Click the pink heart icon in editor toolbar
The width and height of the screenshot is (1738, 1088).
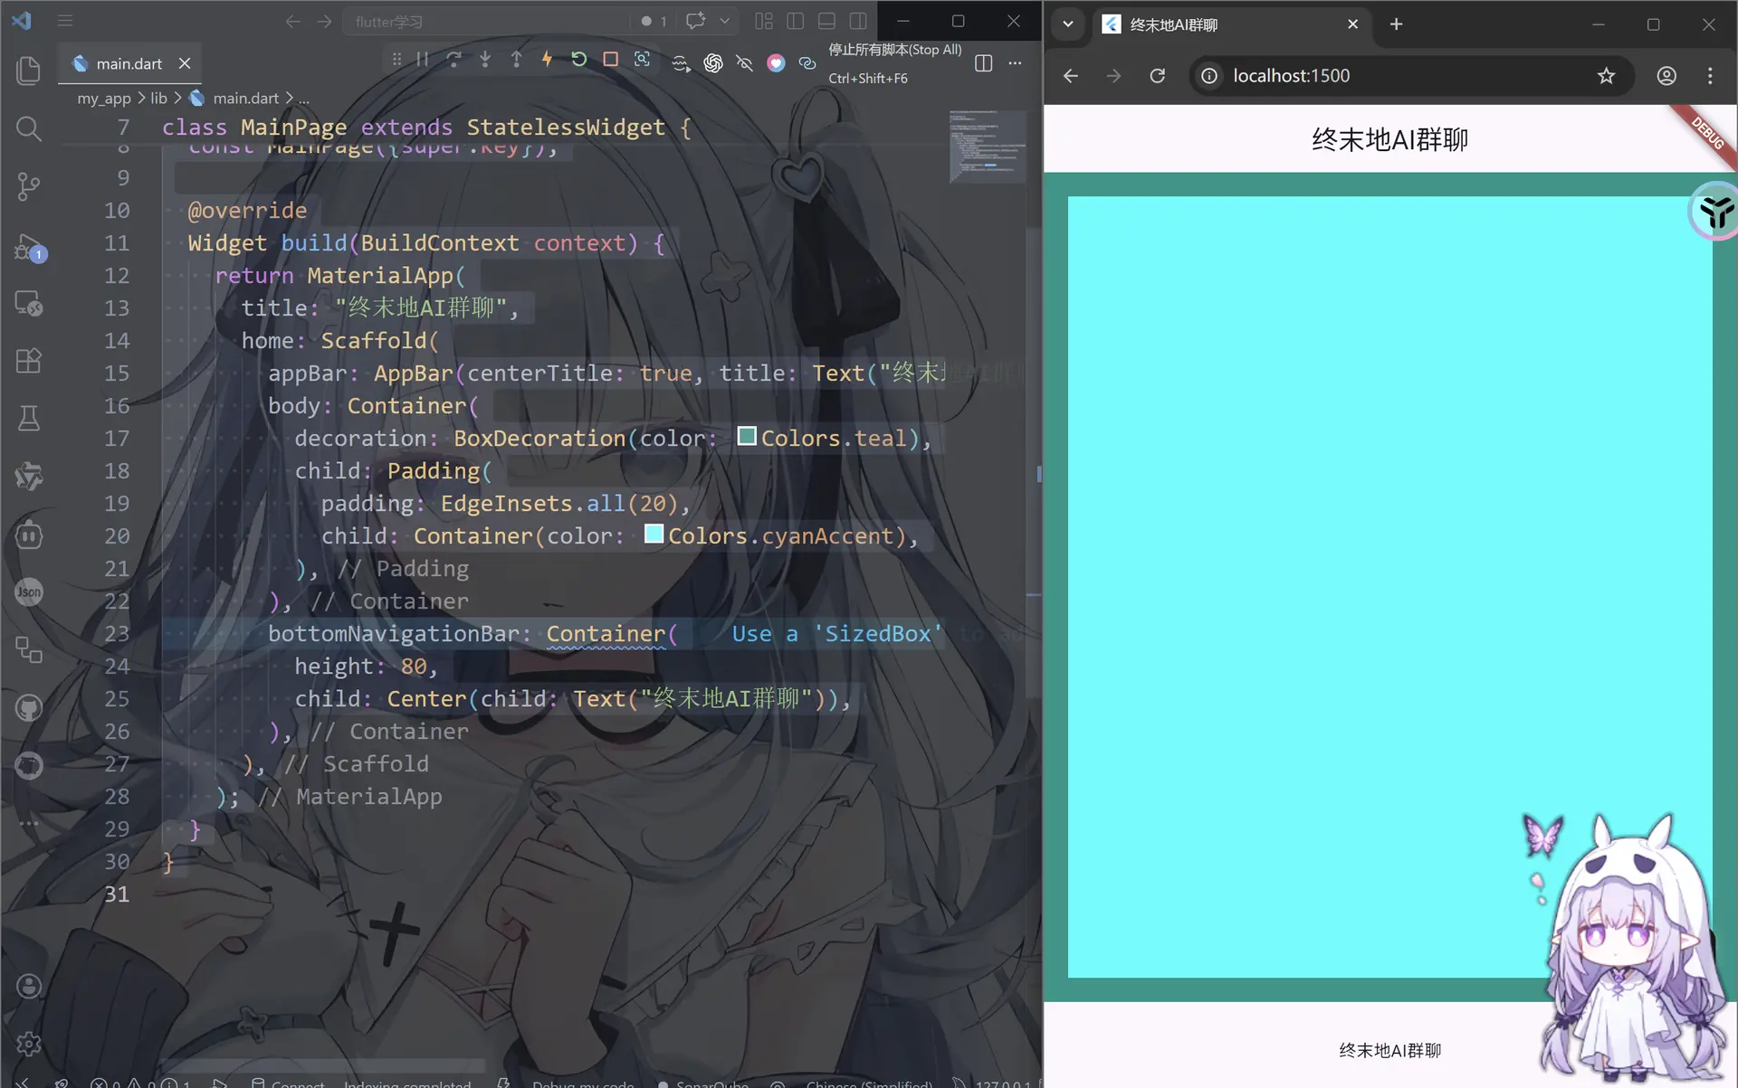click(x=776, y=62)
